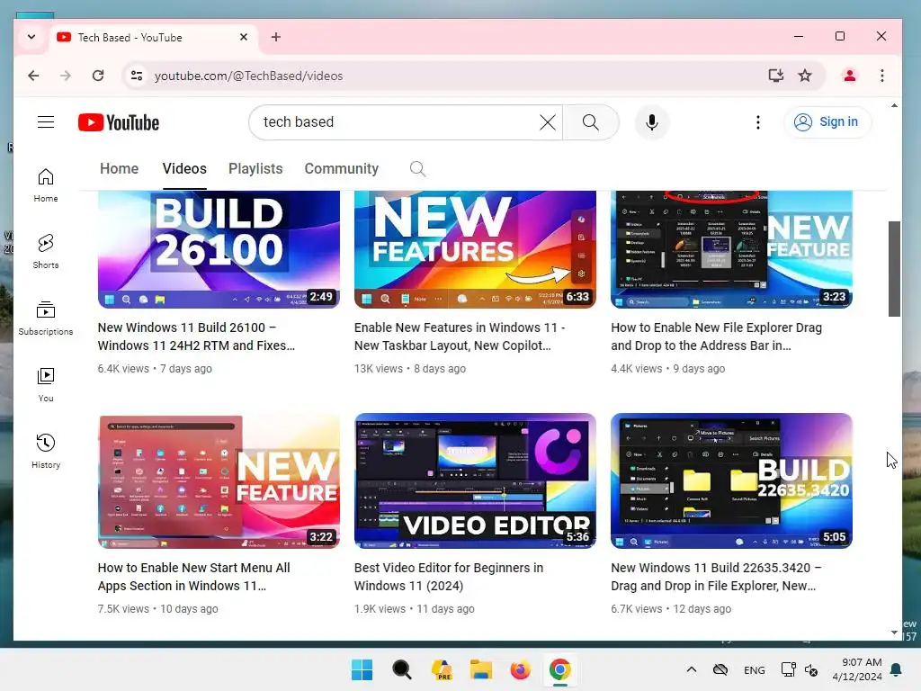Switch to the Playlists tab

click(255, 168)
